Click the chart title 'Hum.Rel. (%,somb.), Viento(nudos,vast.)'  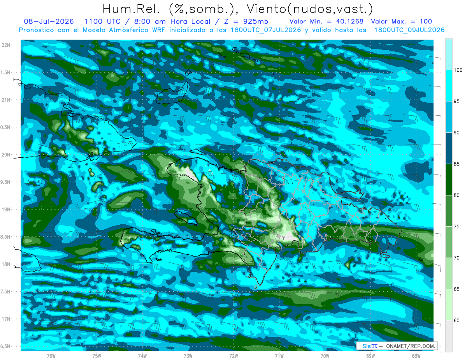238,9
